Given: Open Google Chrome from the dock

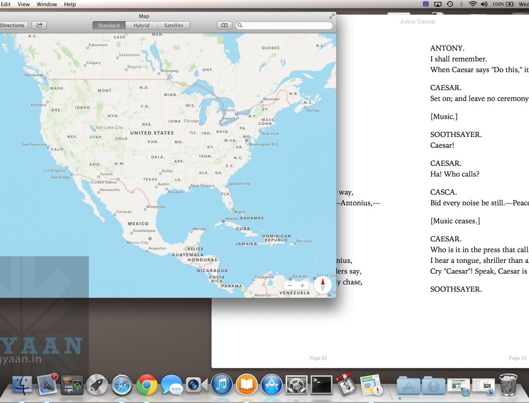Looking at the screenshot, I should [147, 385].
